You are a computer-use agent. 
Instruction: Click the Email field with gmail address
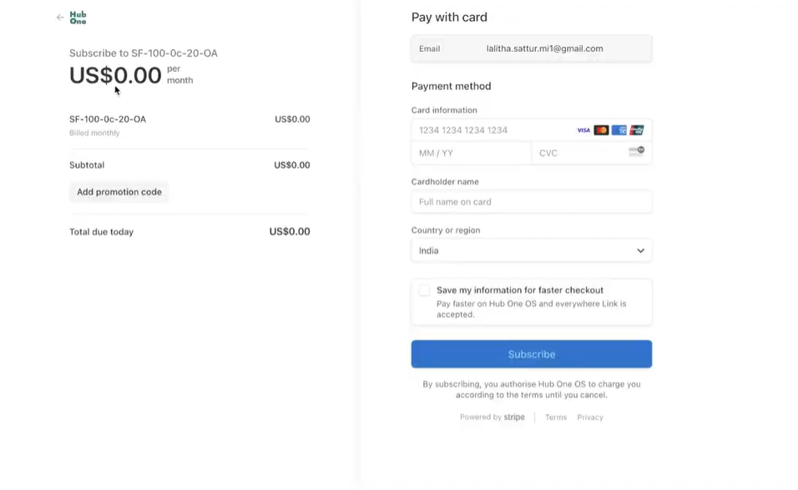544,48
